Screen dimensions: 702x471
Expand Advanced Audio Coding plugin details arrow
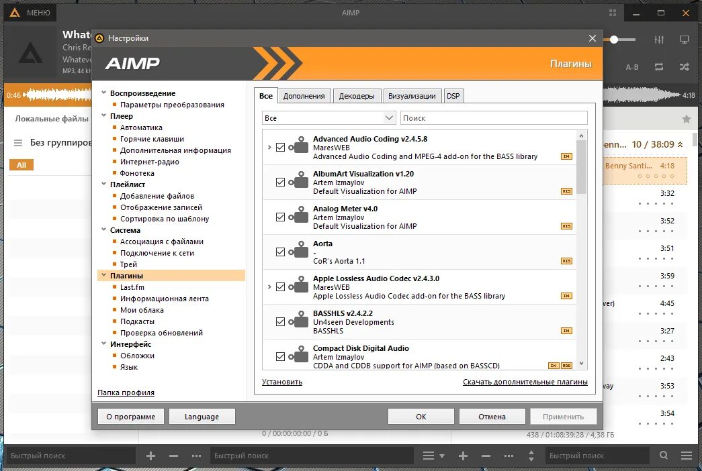click(x=269, y=147)
